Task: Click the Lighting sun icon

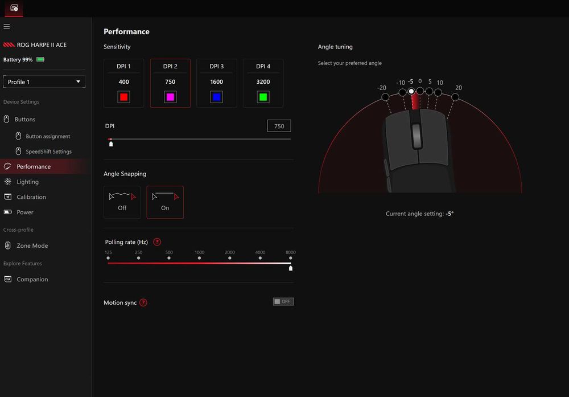Action: tap(7, 181)
